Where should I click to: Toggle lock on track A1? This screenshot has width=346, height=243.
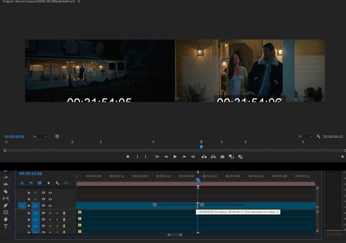pyautogui.click(x=29, y=213)
